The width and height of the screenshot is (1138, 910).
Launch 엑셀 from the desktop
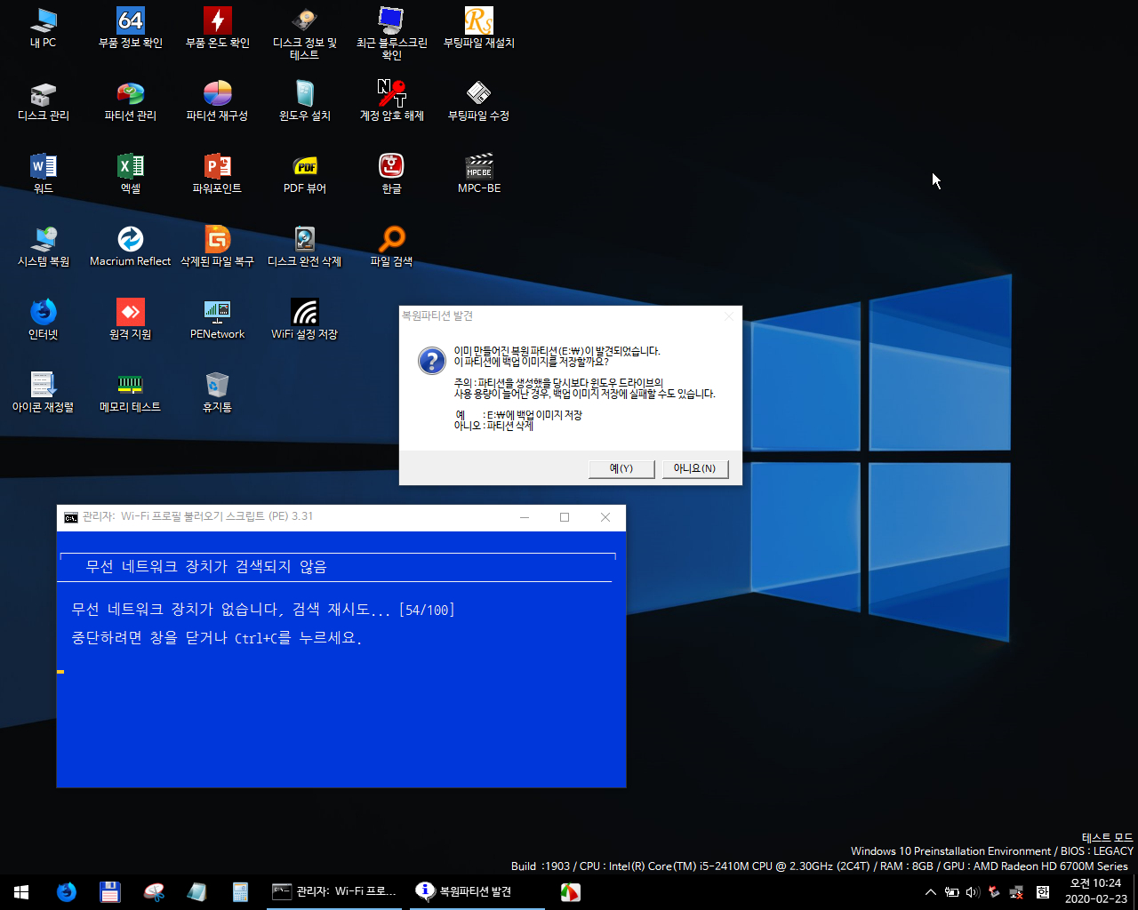tap(131, 173)
